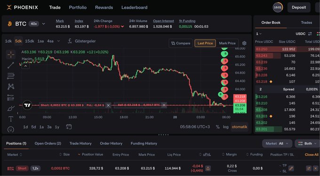
Task: Cancel the Sell @ 63.218 order label
Action: pos(164,105)
